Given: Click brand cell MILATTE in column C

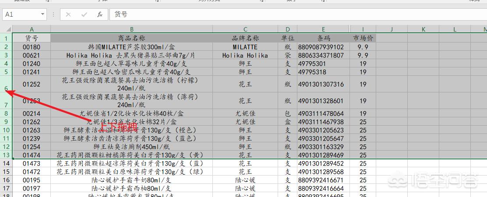Looking at the screenshot, I should [245, 47].
